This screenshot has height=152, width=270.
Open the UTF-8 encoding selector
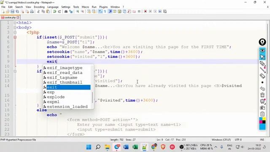click(x=238, y=140)
